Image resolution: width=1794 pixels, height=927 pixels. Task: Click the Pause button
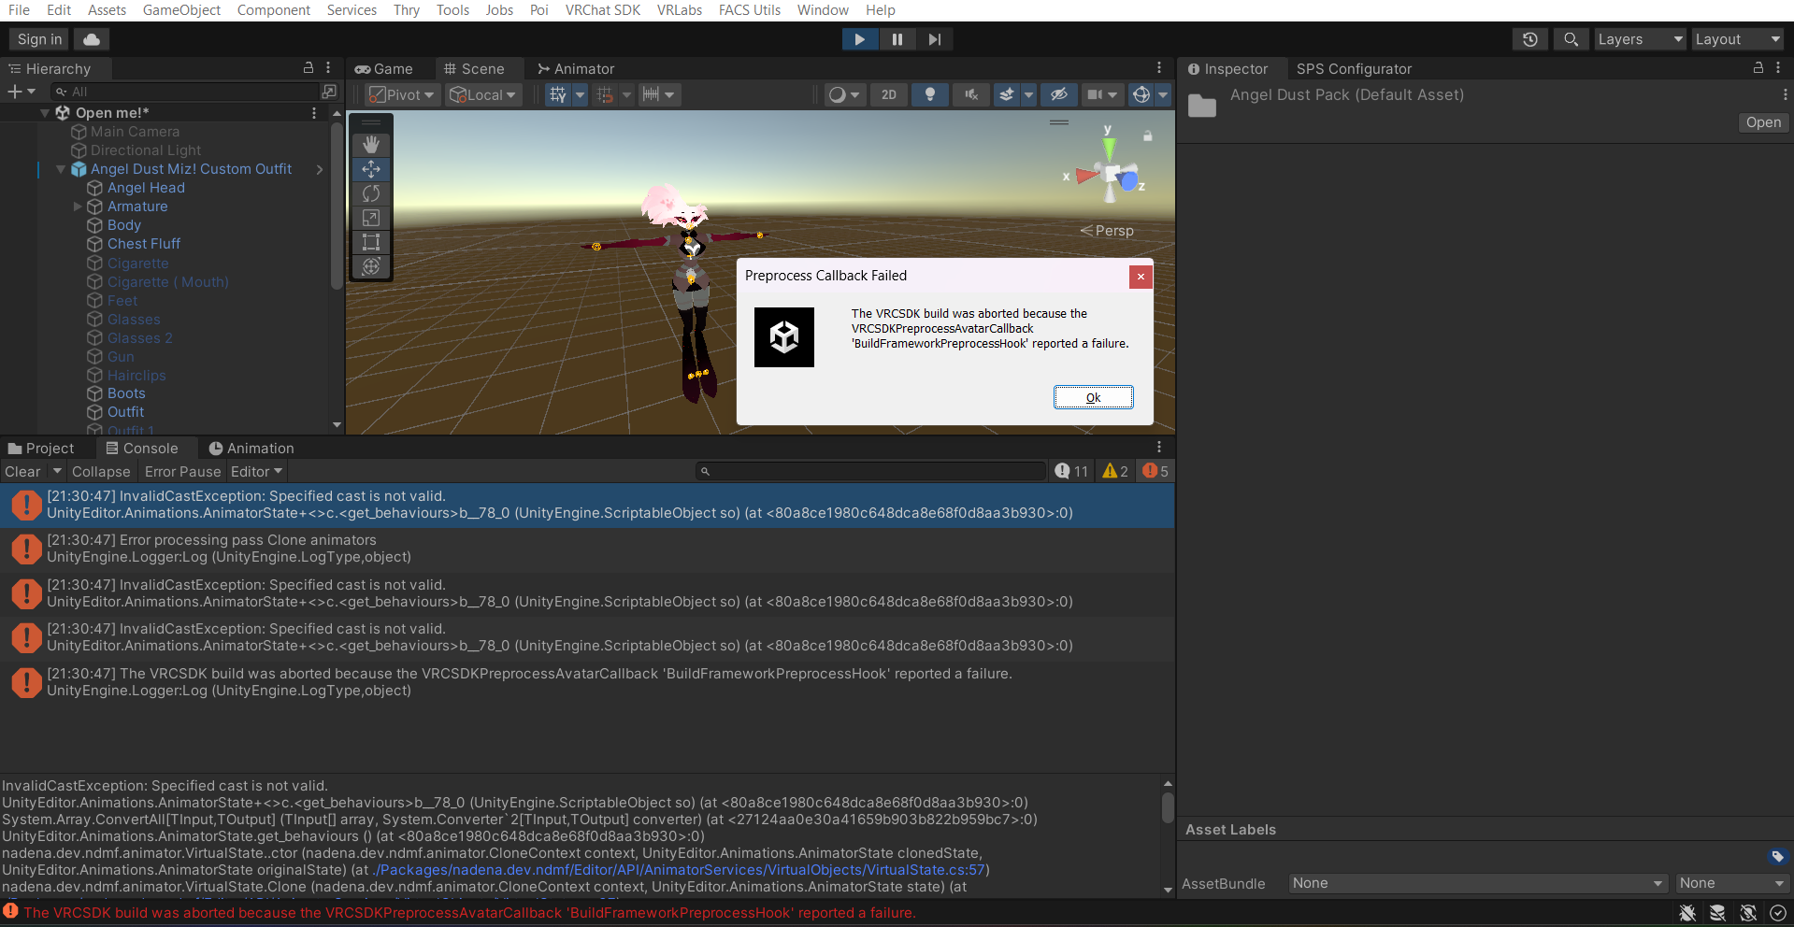click(x=897, y=39)
